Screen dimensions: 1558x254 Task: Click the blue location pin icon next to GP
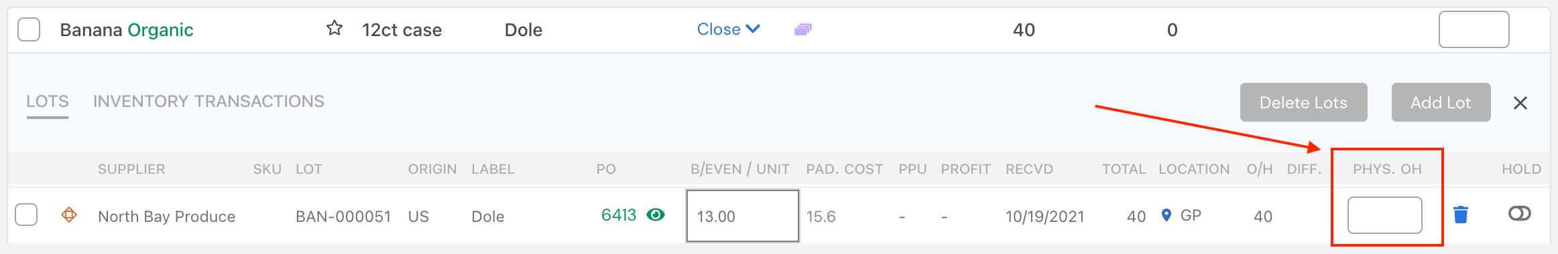pyautogui.click(x=1166, y=215)
